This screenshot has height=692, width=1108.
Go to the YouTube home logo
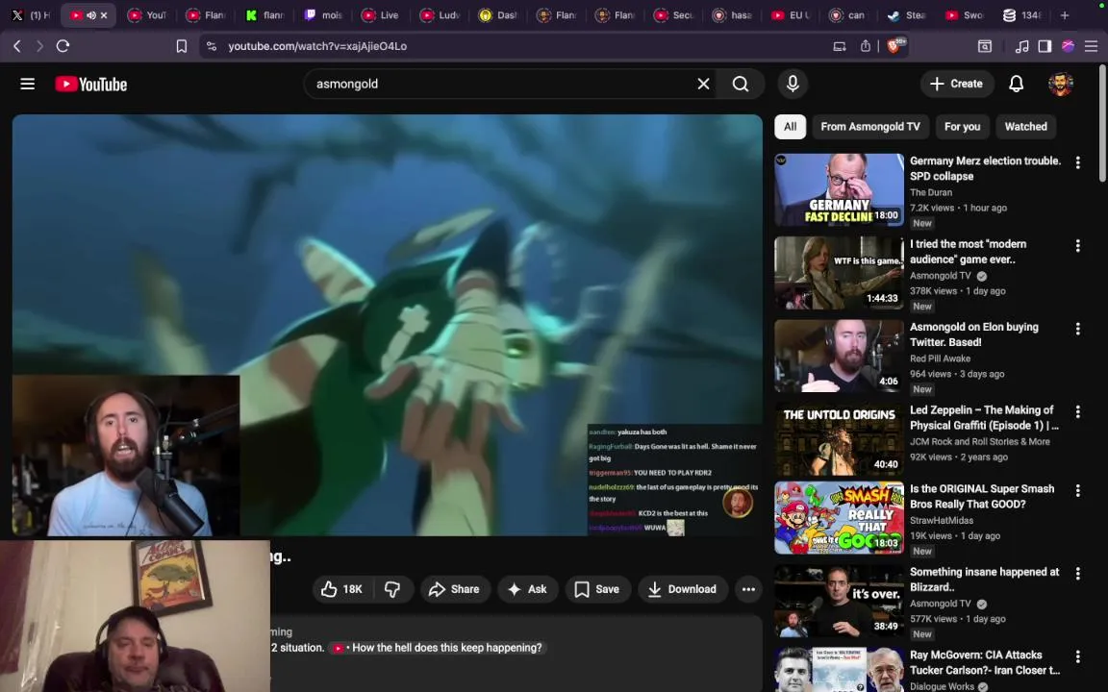pos(91,84)
